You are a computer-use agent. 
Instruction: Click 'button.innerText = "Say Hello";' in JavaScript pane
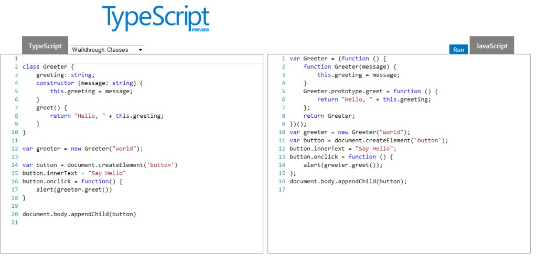click(343, 149)
